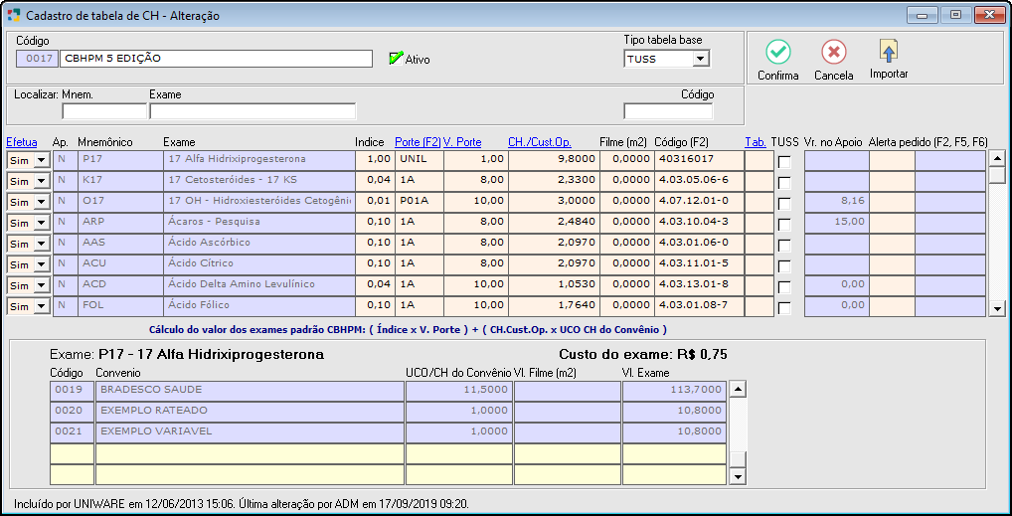The width and height of the screenshot is (1012, 516).
Task: Check TUSS box for O17 row
Action: click(784, 204)
